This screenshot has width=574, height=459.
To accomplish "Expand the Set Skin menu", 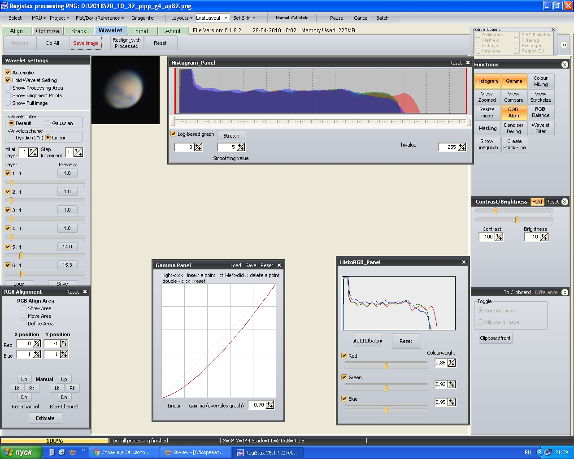I will click(x=244, y=18).
